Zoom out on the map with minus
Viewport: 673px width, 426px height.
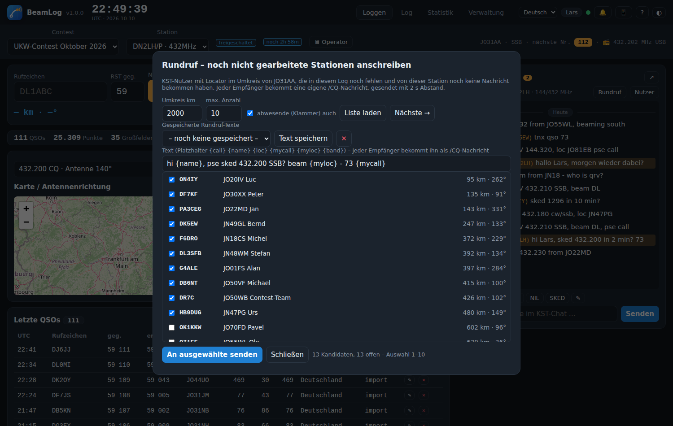(26, 222)
